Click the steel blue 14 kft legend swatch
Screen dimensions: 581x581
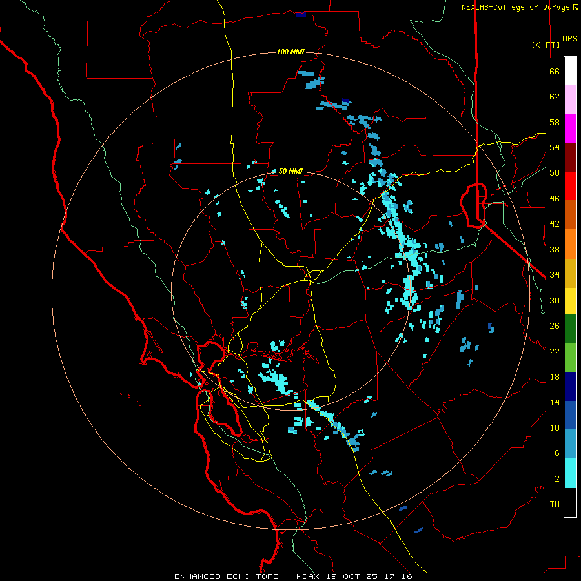570,444
